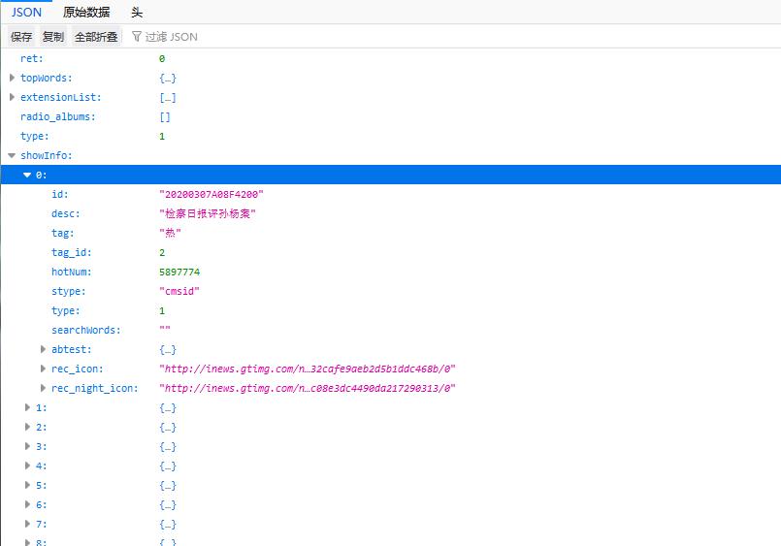781x546 pixels.
Task: Collapse the showInfo node
Action: point(12,155)
